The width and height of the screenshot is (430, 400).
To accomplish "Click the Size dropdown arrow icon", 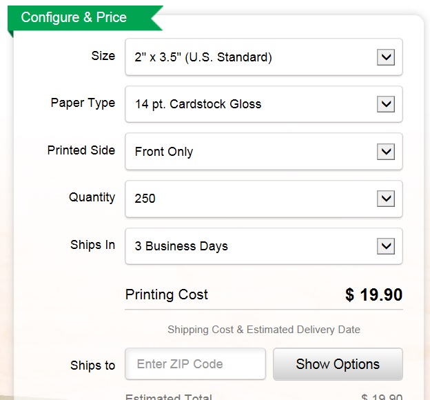I will pyautogui.click(x=386, y=57).
